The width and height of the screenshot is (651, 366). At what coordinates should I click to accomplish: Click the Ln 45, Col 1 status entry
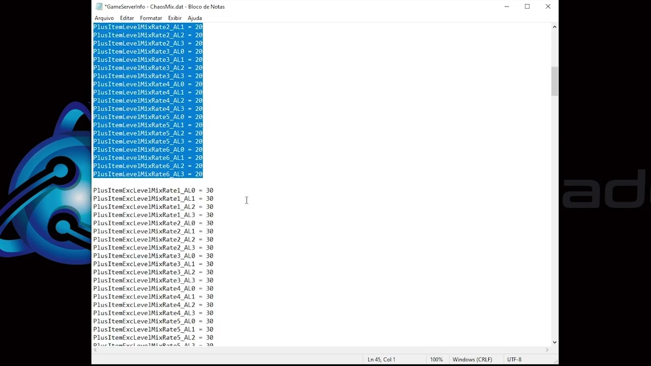coord(381,359)
